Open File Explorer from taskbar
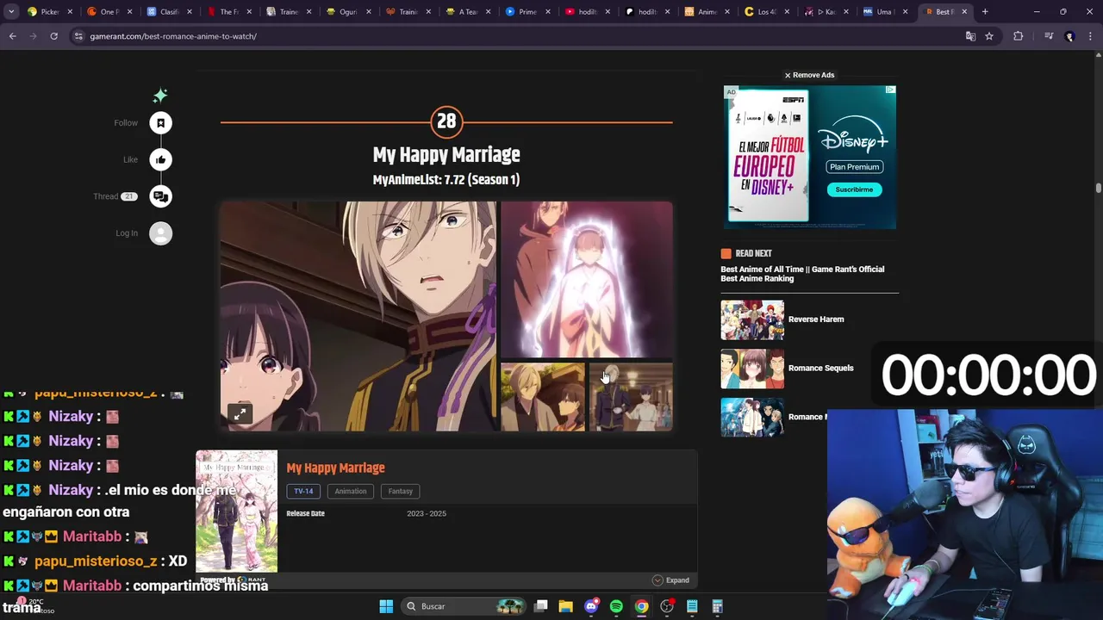Screen dimensions: 1103x620 coord(565,606)
